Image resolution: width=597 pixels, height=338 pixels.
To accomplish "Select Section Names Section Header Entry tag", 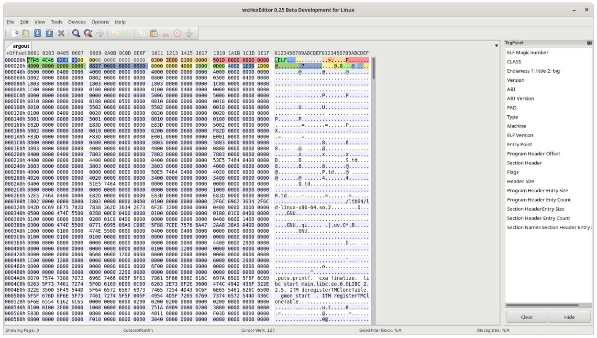I will click(x=548, y=227).
